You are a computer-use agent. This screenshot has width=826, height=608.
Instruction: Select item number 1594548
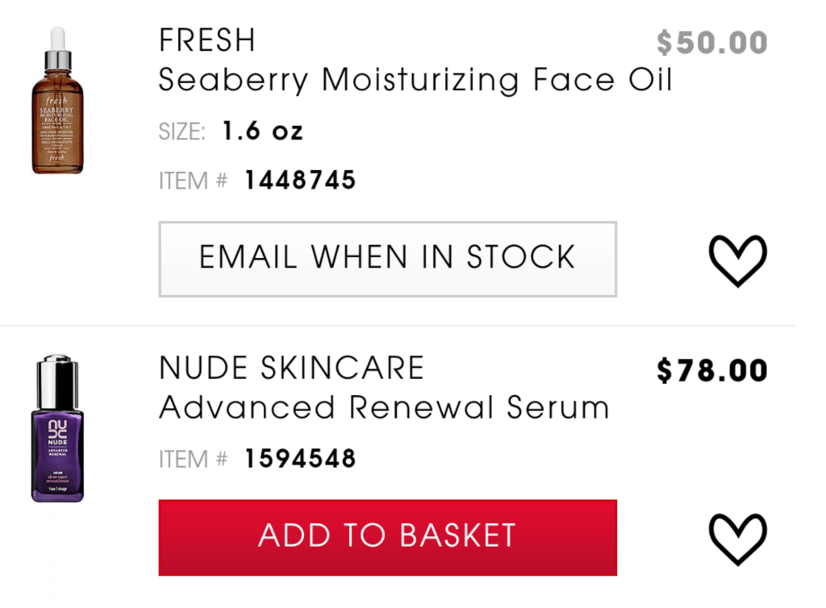pos(300,459)
